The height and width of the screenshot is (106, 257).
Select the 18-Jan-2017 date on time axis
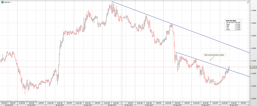59,105
